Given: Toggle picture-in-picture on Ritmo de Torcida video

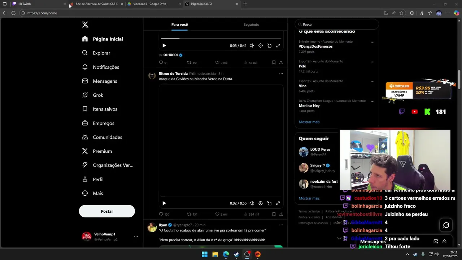Looking at the screenshot, I should point(269,203).
